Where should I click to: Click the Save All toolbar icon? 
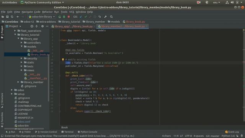[x=7, y=17]
